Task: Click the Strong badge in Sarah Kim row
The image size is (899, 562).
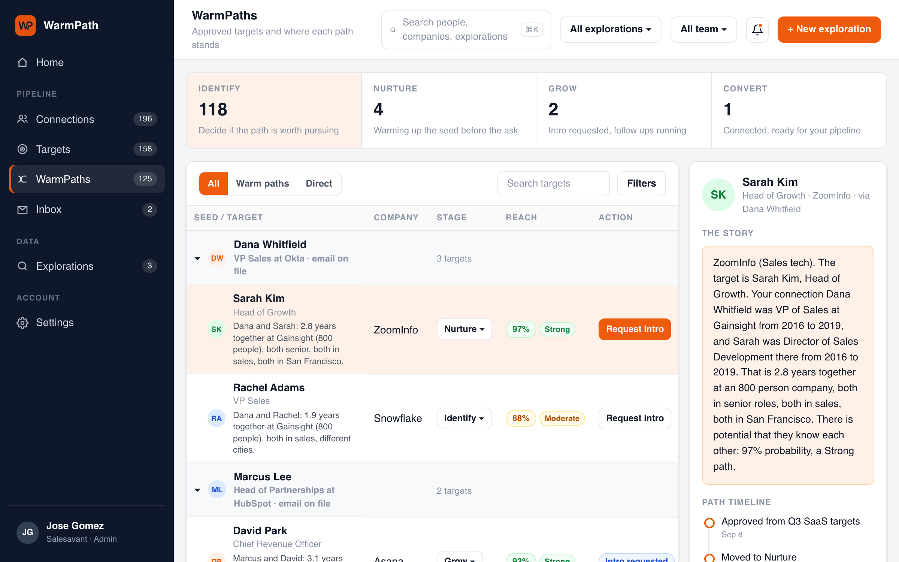Action: [x=557, y=329]
